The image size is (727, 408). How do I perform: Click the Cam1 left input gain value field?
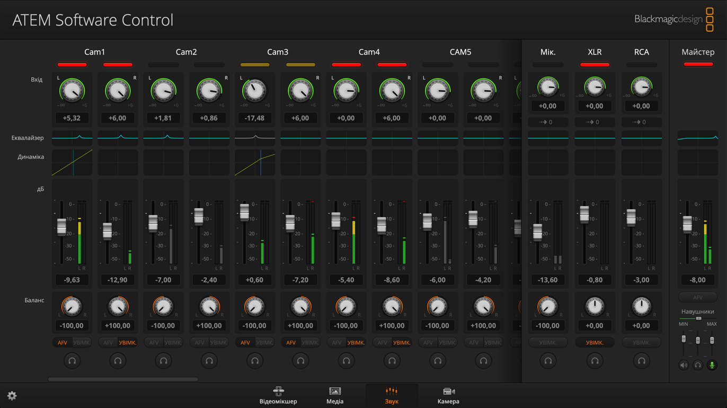72,118
